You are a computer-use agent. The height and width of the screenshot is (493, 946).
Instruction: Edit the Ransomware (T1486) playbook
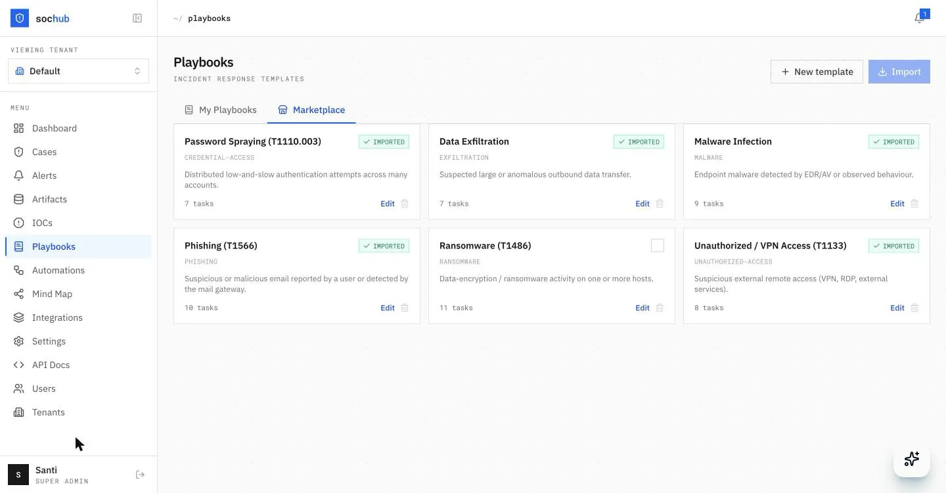pos(642,308)
